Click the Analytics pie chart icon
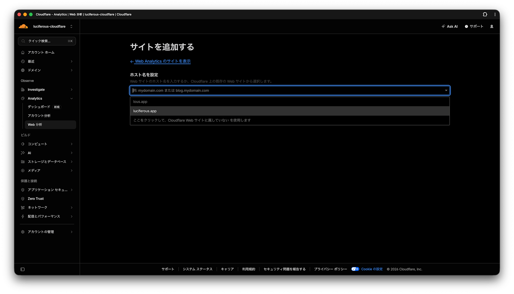The width and height of the screenshot is (514, 294). (23, 98)
